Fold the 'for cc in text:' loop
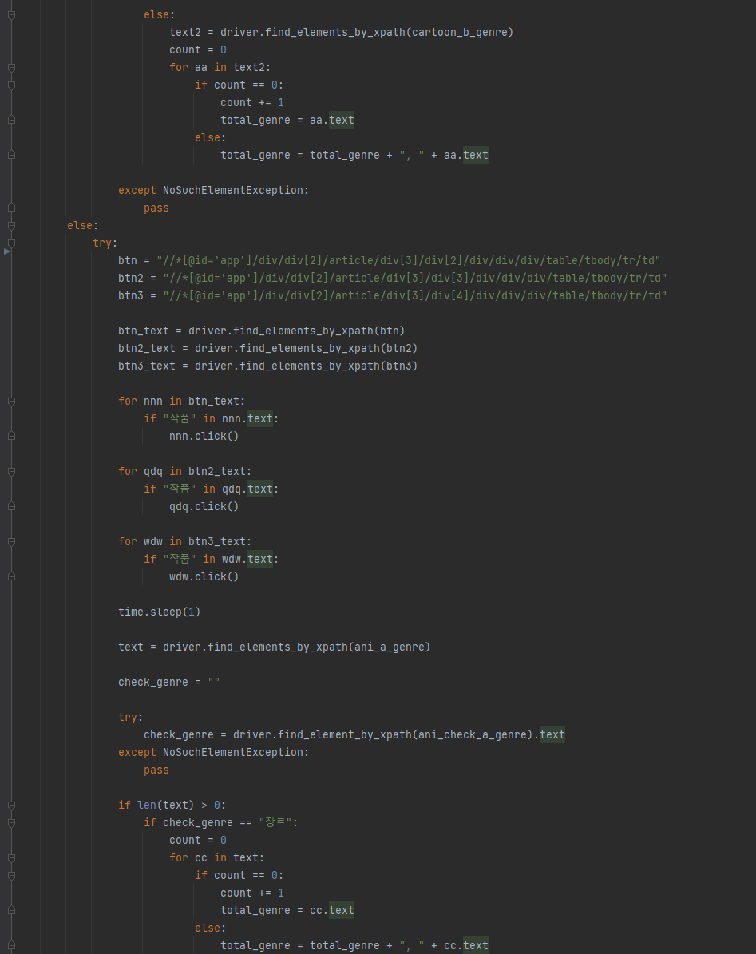This screenshot has height=954, width=756. [11, 858]
